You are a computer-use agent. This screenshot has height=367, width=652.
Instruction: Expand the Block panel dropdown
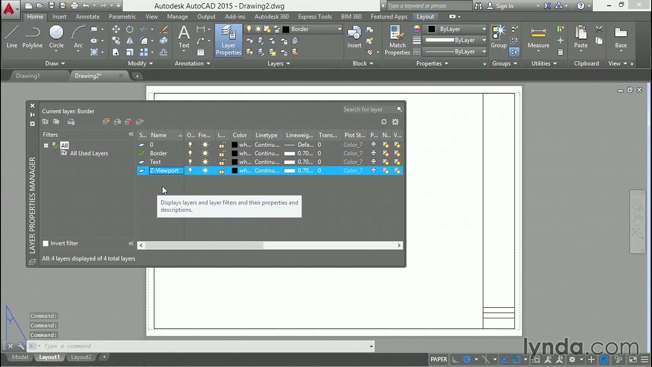pyautogui.click(x=363, y=64)
